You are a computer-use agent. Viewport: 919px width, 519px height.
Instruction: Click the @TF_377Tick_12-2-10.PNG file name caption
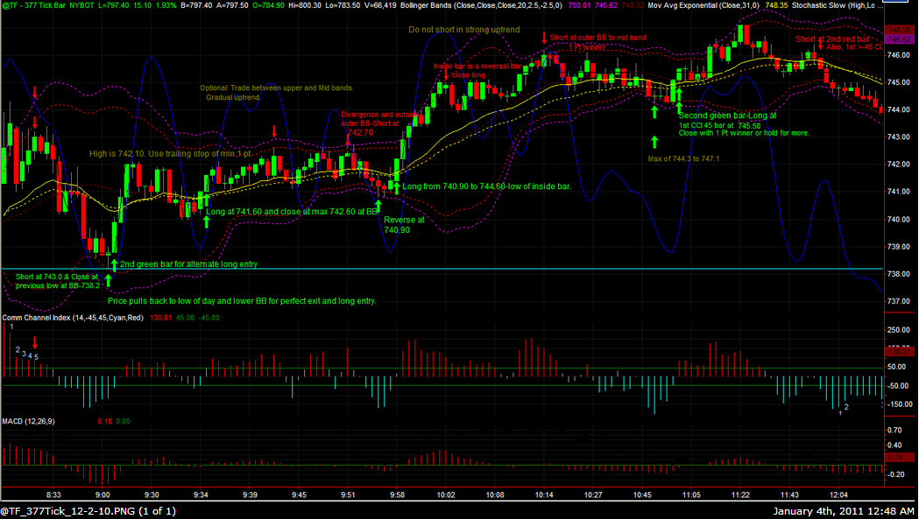click(x=88, y=511)
